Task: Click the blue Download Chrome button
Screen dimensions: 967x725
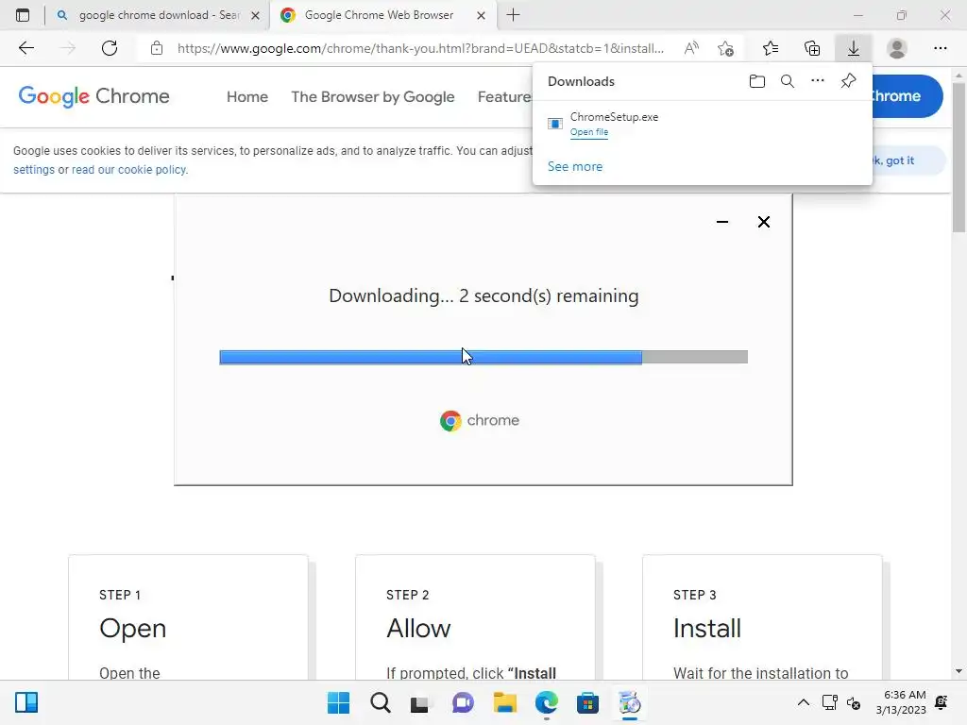Action: [x=907, y=96]
